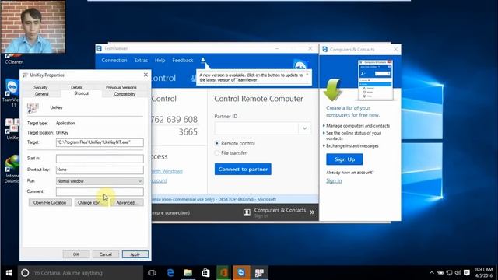
Task: Open the Extras menu in TeamViewer
Action: click(141, 61)
